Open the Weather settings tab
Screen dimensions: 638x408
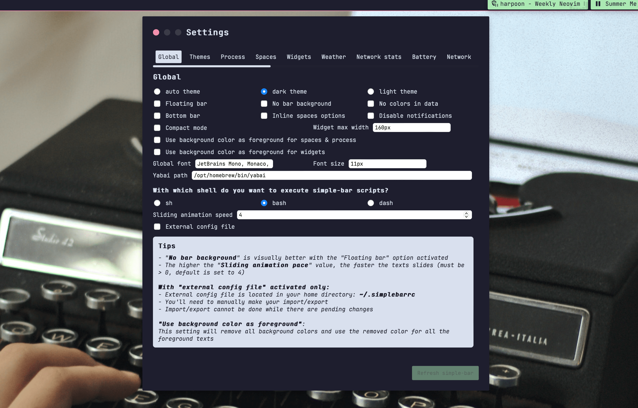333,57
